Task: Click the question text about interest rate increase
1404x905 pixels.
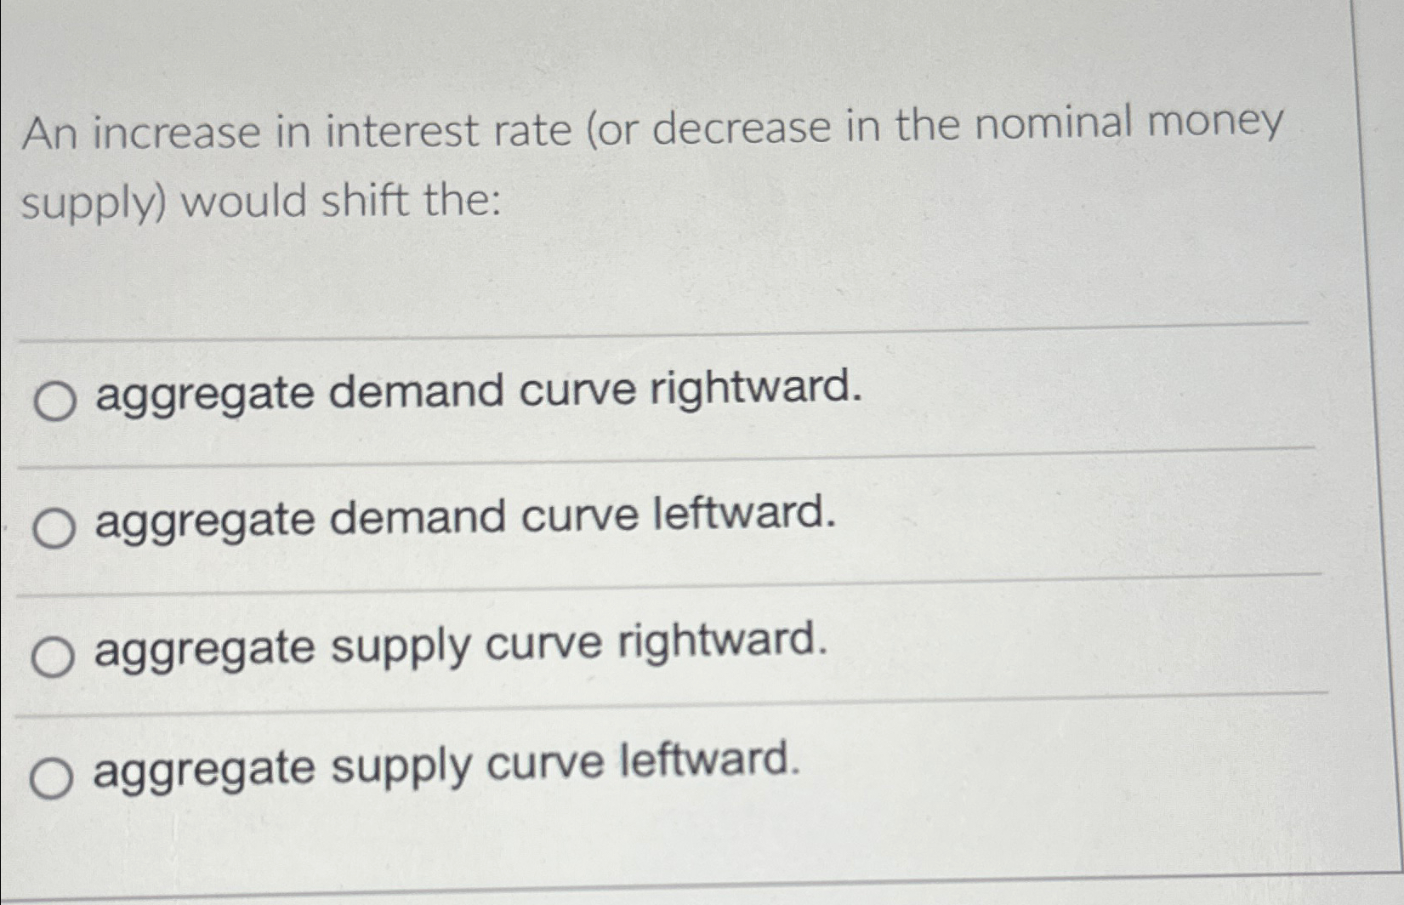Action: [655, 166]
